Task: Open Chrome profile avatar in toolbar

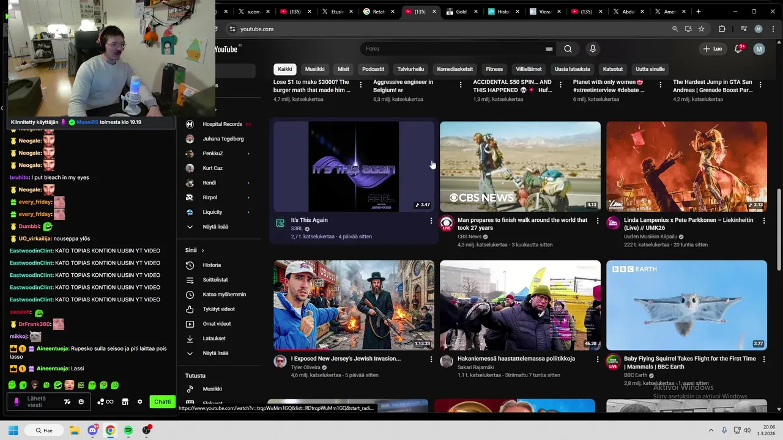Action: coord(759,29)
